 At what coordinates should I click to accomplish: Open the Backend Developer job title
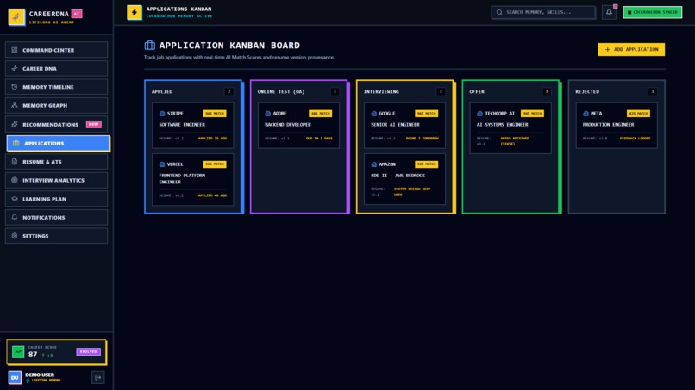pos(288,124)
